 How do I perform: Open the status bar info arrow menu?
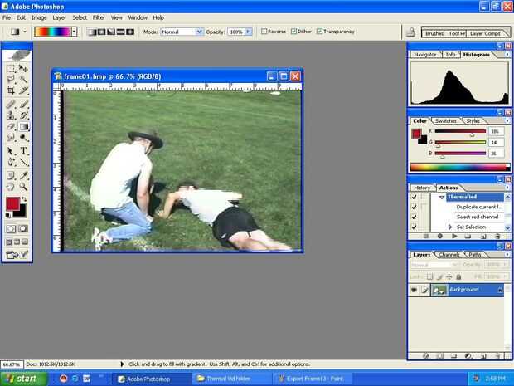click(x=122, y=364)
